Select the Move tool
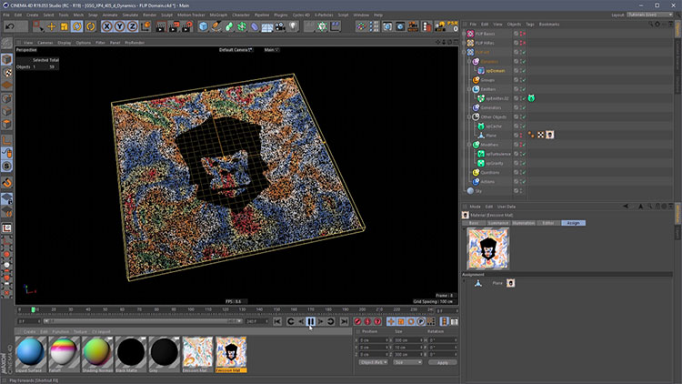Screen dimensions: 682x384 (51, 26)
